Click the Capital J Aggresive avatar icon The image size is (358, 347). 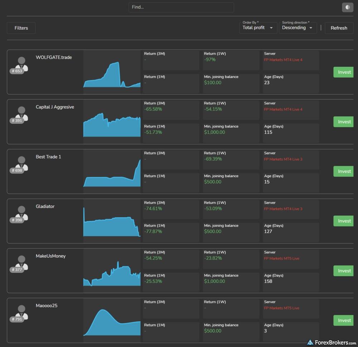tap(21, 113)
